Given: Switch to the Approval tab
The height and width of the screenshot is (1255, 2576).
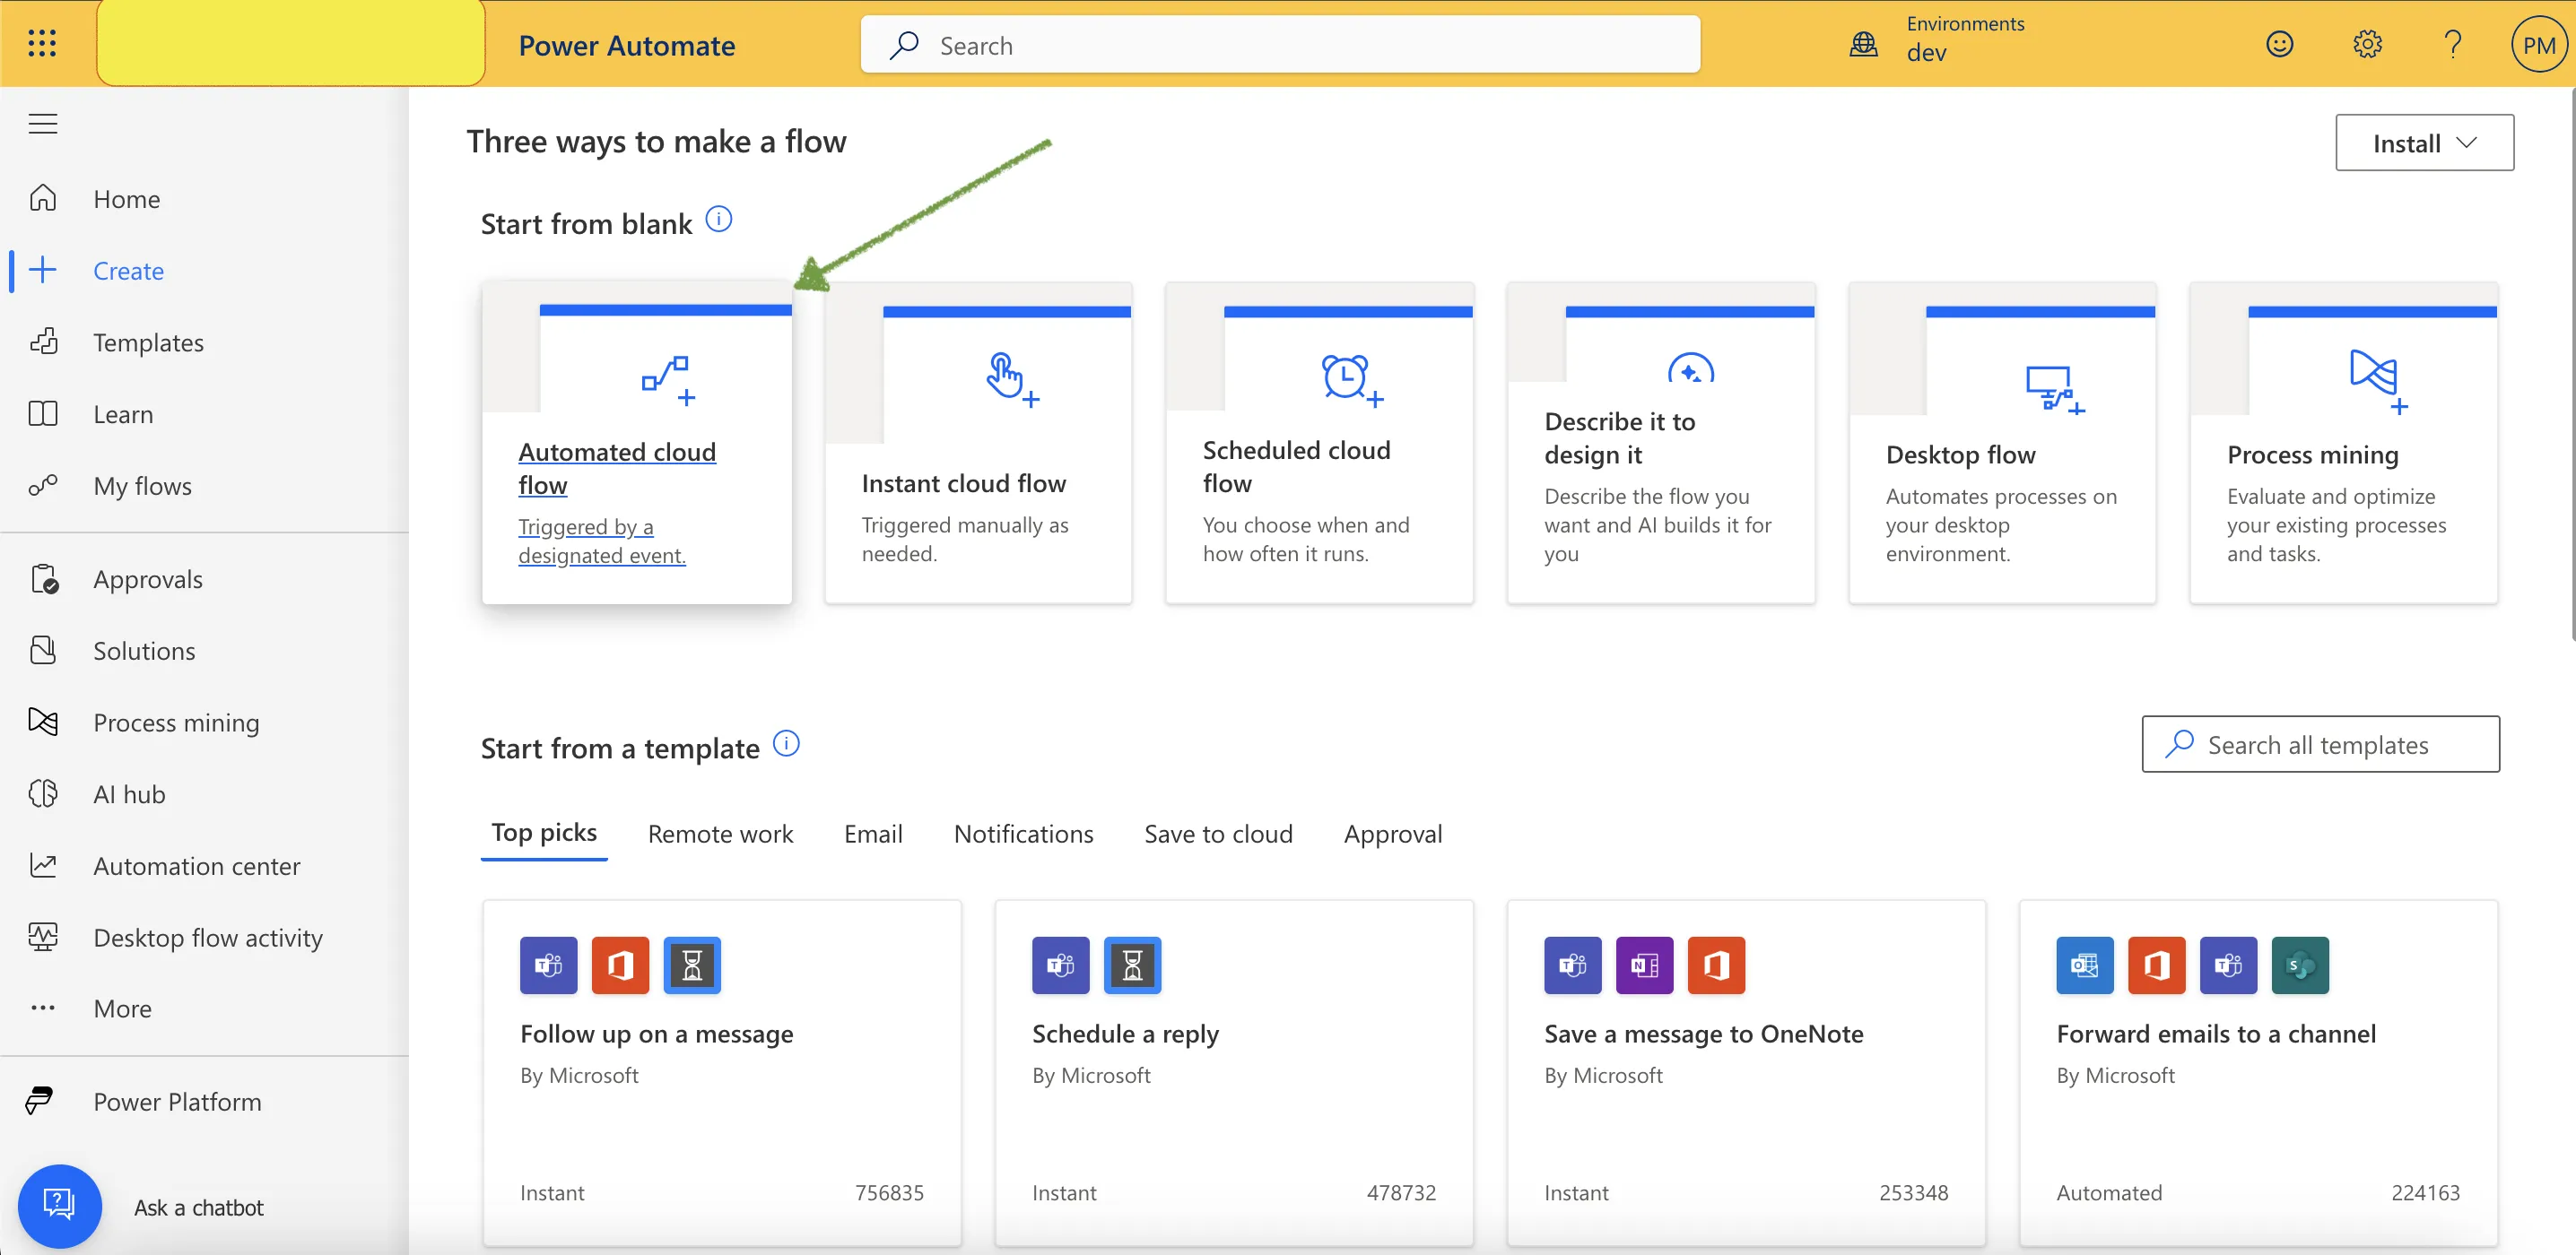Looking at the screenshot, I should (x=1393, y=834).
